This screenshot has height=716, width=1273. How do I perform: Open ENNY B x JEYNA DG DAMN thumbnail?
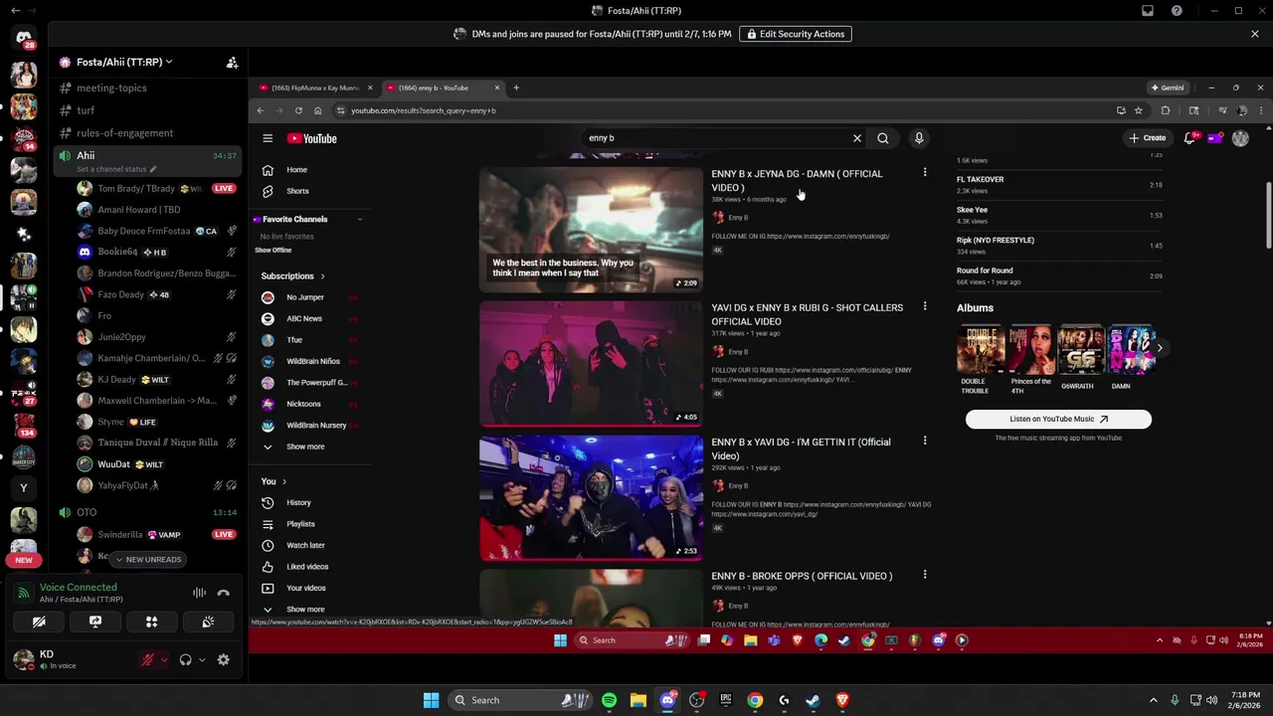pos(591,230)
